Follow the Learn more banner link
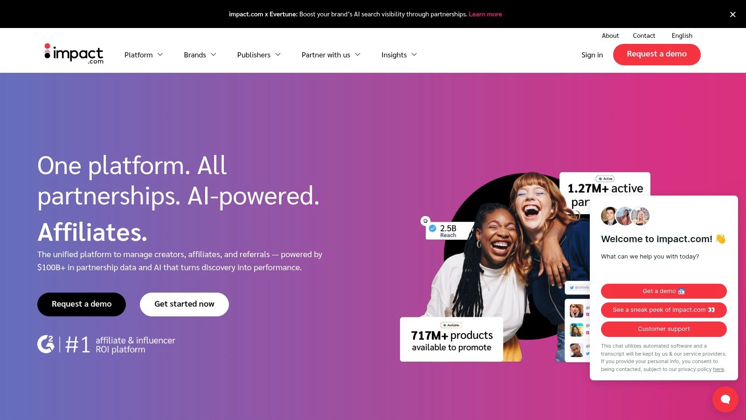 point(485,14)
